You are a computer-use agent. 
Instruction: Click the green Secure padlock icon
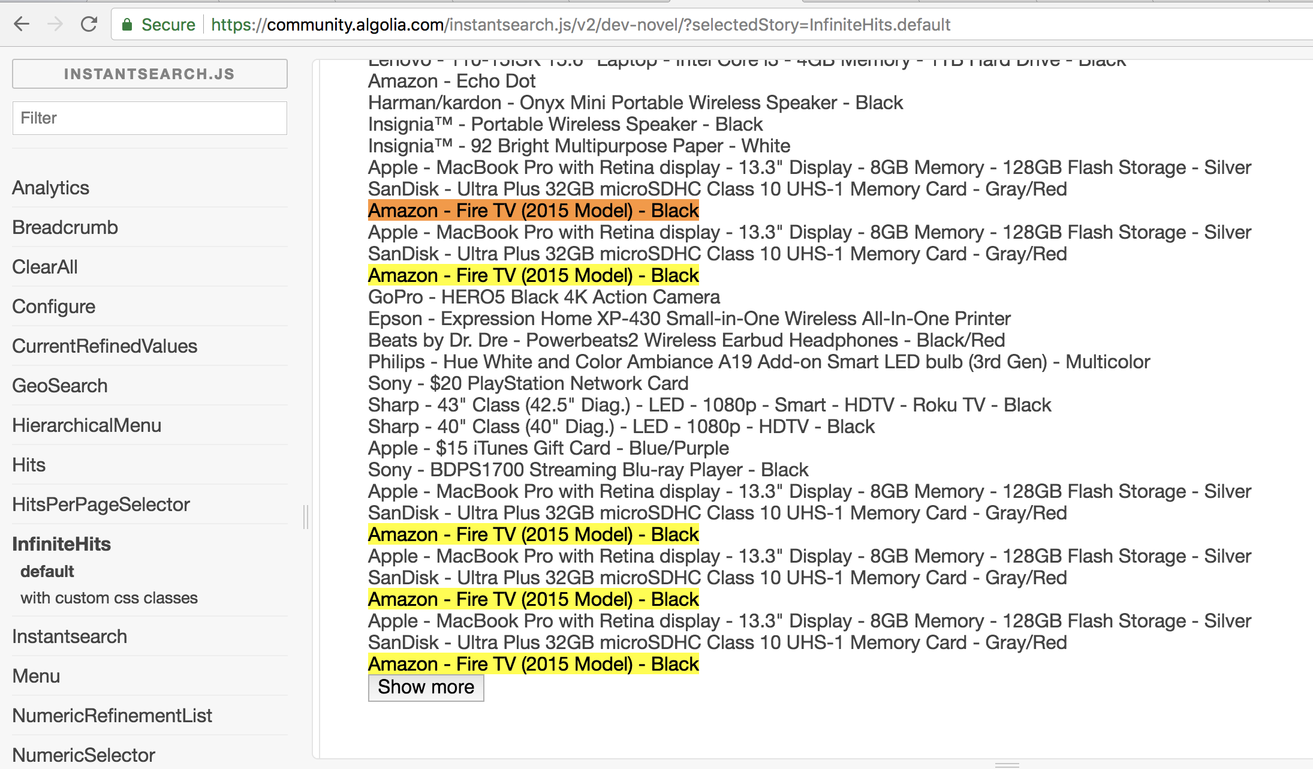coord(127,25)
